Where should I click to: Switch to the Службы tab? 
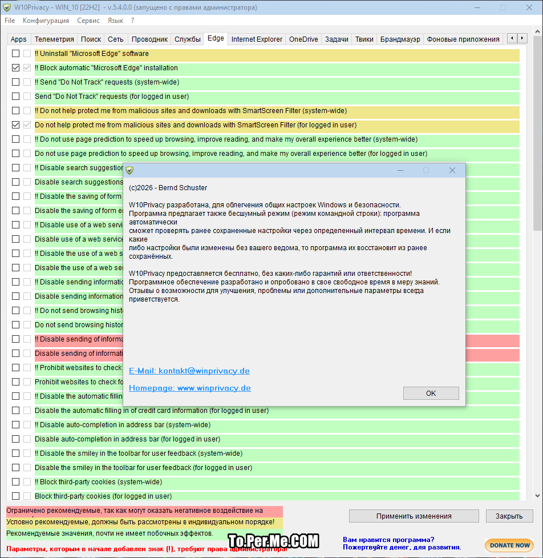pyautogui.click(x=188, y=39)
